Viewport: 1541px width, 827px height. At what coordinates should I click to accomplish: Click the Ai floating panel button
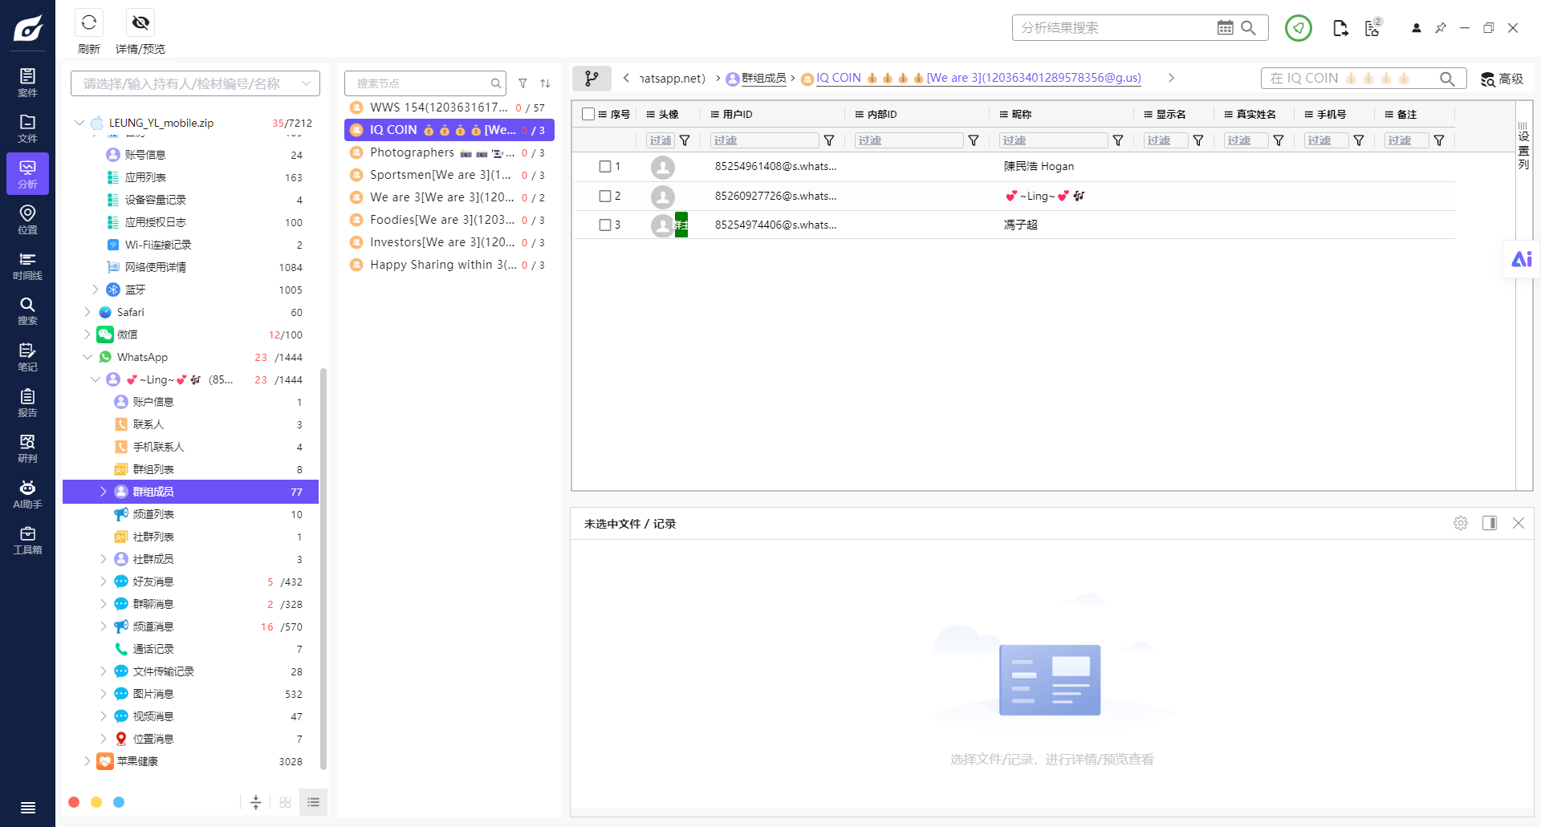pyautogui.click(x=1522, y=259)
